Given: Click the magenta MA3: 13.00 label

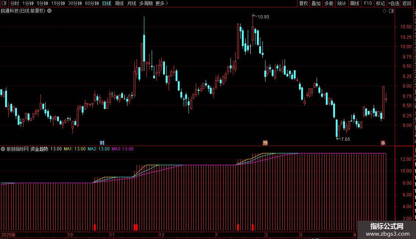Looking at the screenshot, I should click(x=122, y=149).
